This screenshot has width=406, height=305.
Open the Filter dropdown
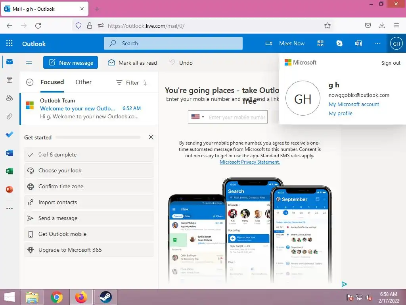(128, 83)
